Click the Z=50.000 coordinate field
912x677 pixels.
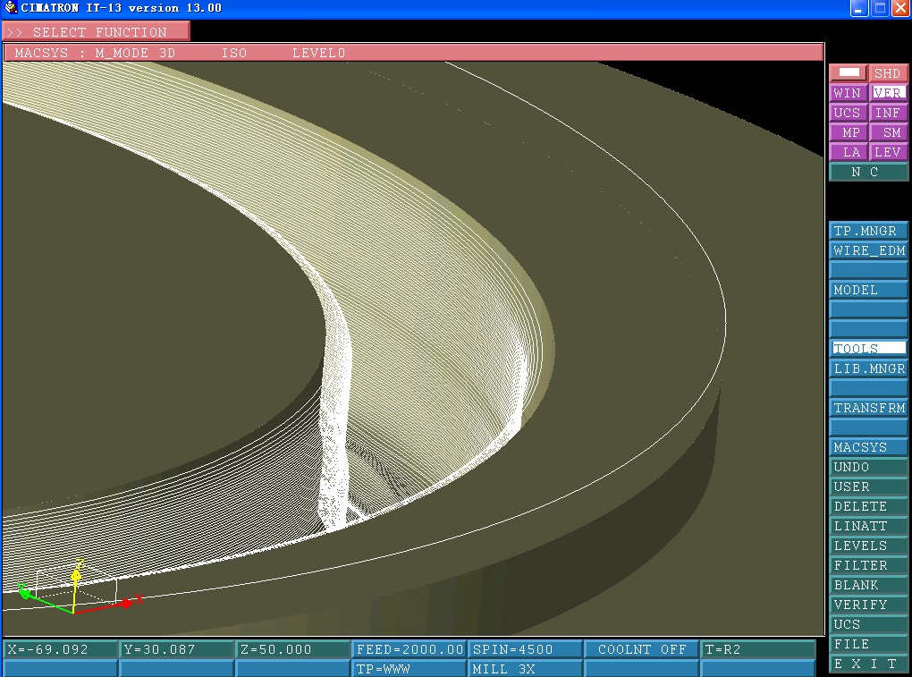(293, 649)
